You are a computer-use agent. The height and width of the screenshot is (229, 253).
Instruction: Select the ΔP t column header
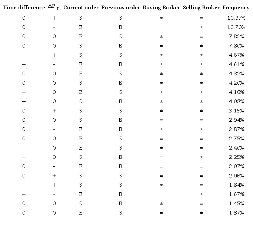point(54,8)
